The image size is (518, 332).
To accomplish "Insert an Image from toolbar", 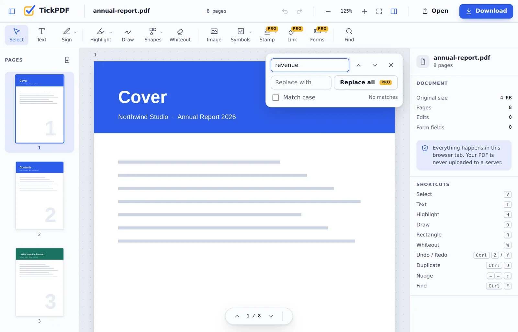I will coord(214,35).
